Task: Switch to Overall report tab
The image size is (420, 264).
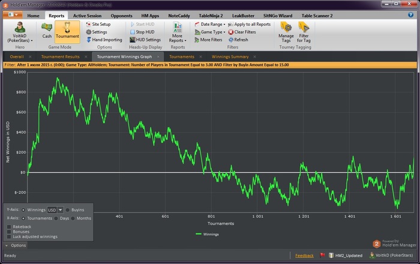Action: pyautogui.click(x=17, y=57)
